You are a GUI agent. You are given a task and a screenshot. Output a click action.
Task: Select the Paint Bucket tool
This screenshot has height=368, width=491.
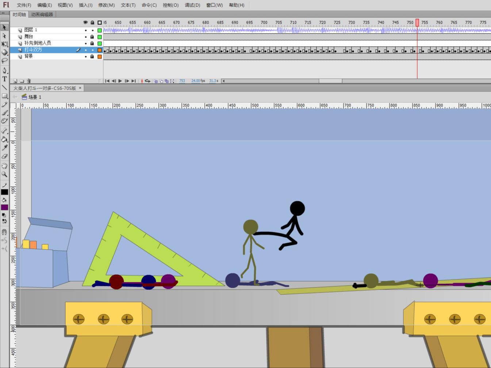click(x=4, y=139)
